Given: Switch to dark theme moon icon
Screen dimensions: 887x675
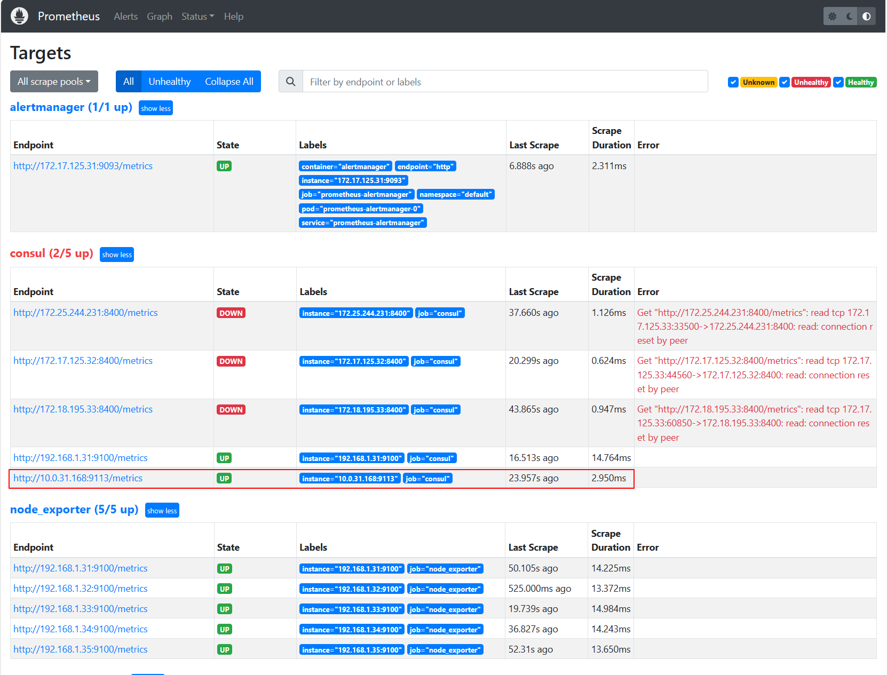Looking at the screenshot, I should tap(849, 17).
